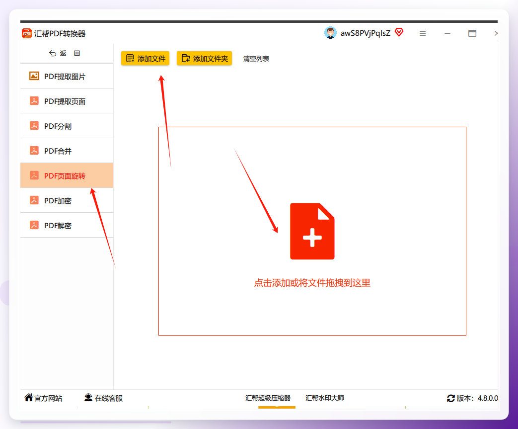Click the icon beside PDF合并
The width and height of the screenshot is (518, 429).
tap(34, 151)
